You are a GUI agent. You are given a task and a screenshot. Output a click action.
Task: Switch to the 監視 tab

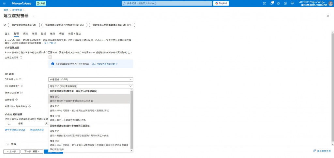tap(43, 34)
